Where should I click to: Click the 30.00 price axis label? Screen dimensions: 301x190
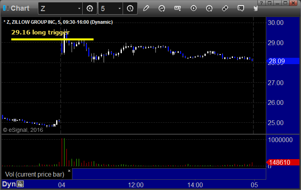tap(275, 23)
